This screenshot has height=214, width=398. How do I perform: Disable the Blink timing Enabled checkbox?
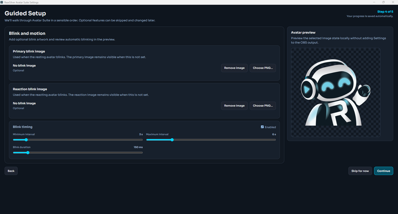tap(262, 127)
